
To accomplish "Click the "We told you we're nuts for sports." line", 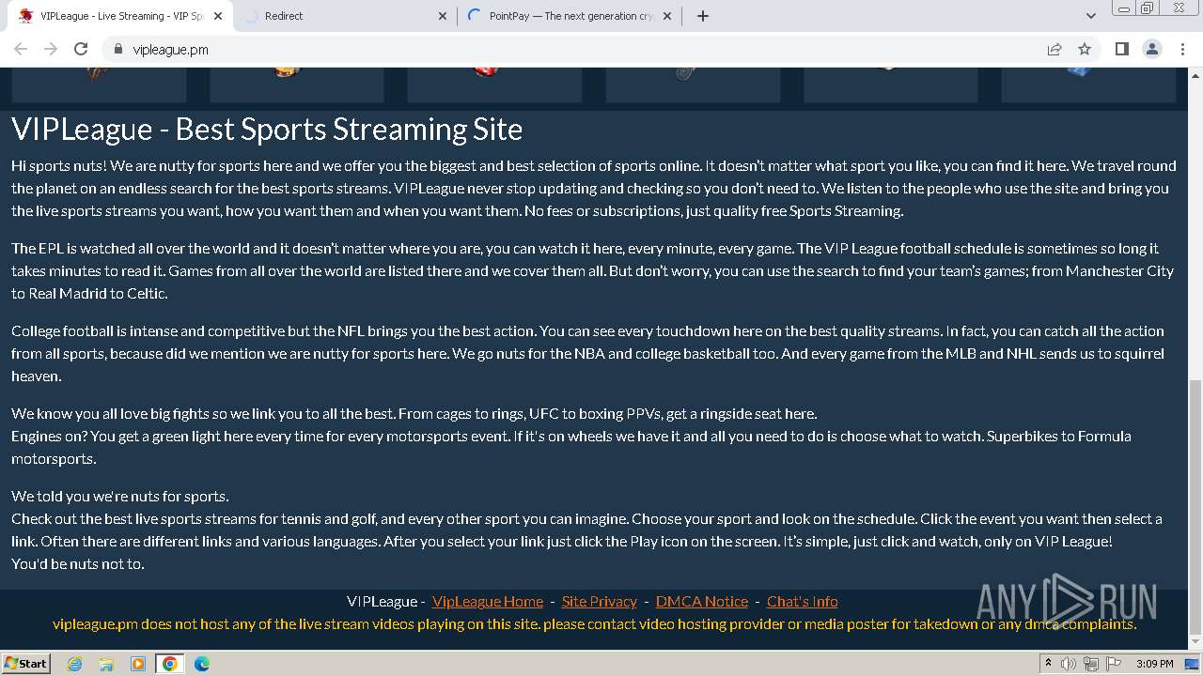I will (x=120, y=496).
